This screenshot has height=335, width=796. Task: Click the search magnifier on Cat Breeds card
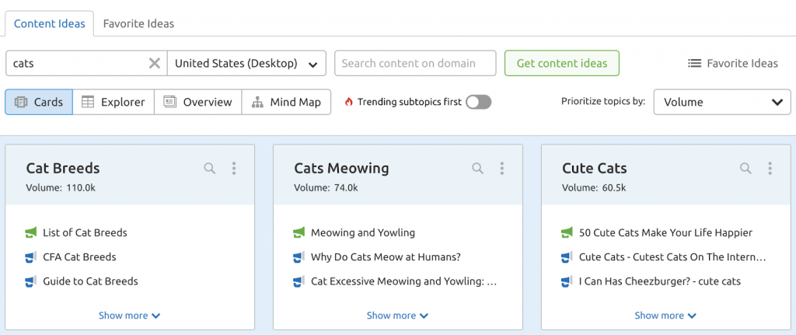click(x=209, y=168)
